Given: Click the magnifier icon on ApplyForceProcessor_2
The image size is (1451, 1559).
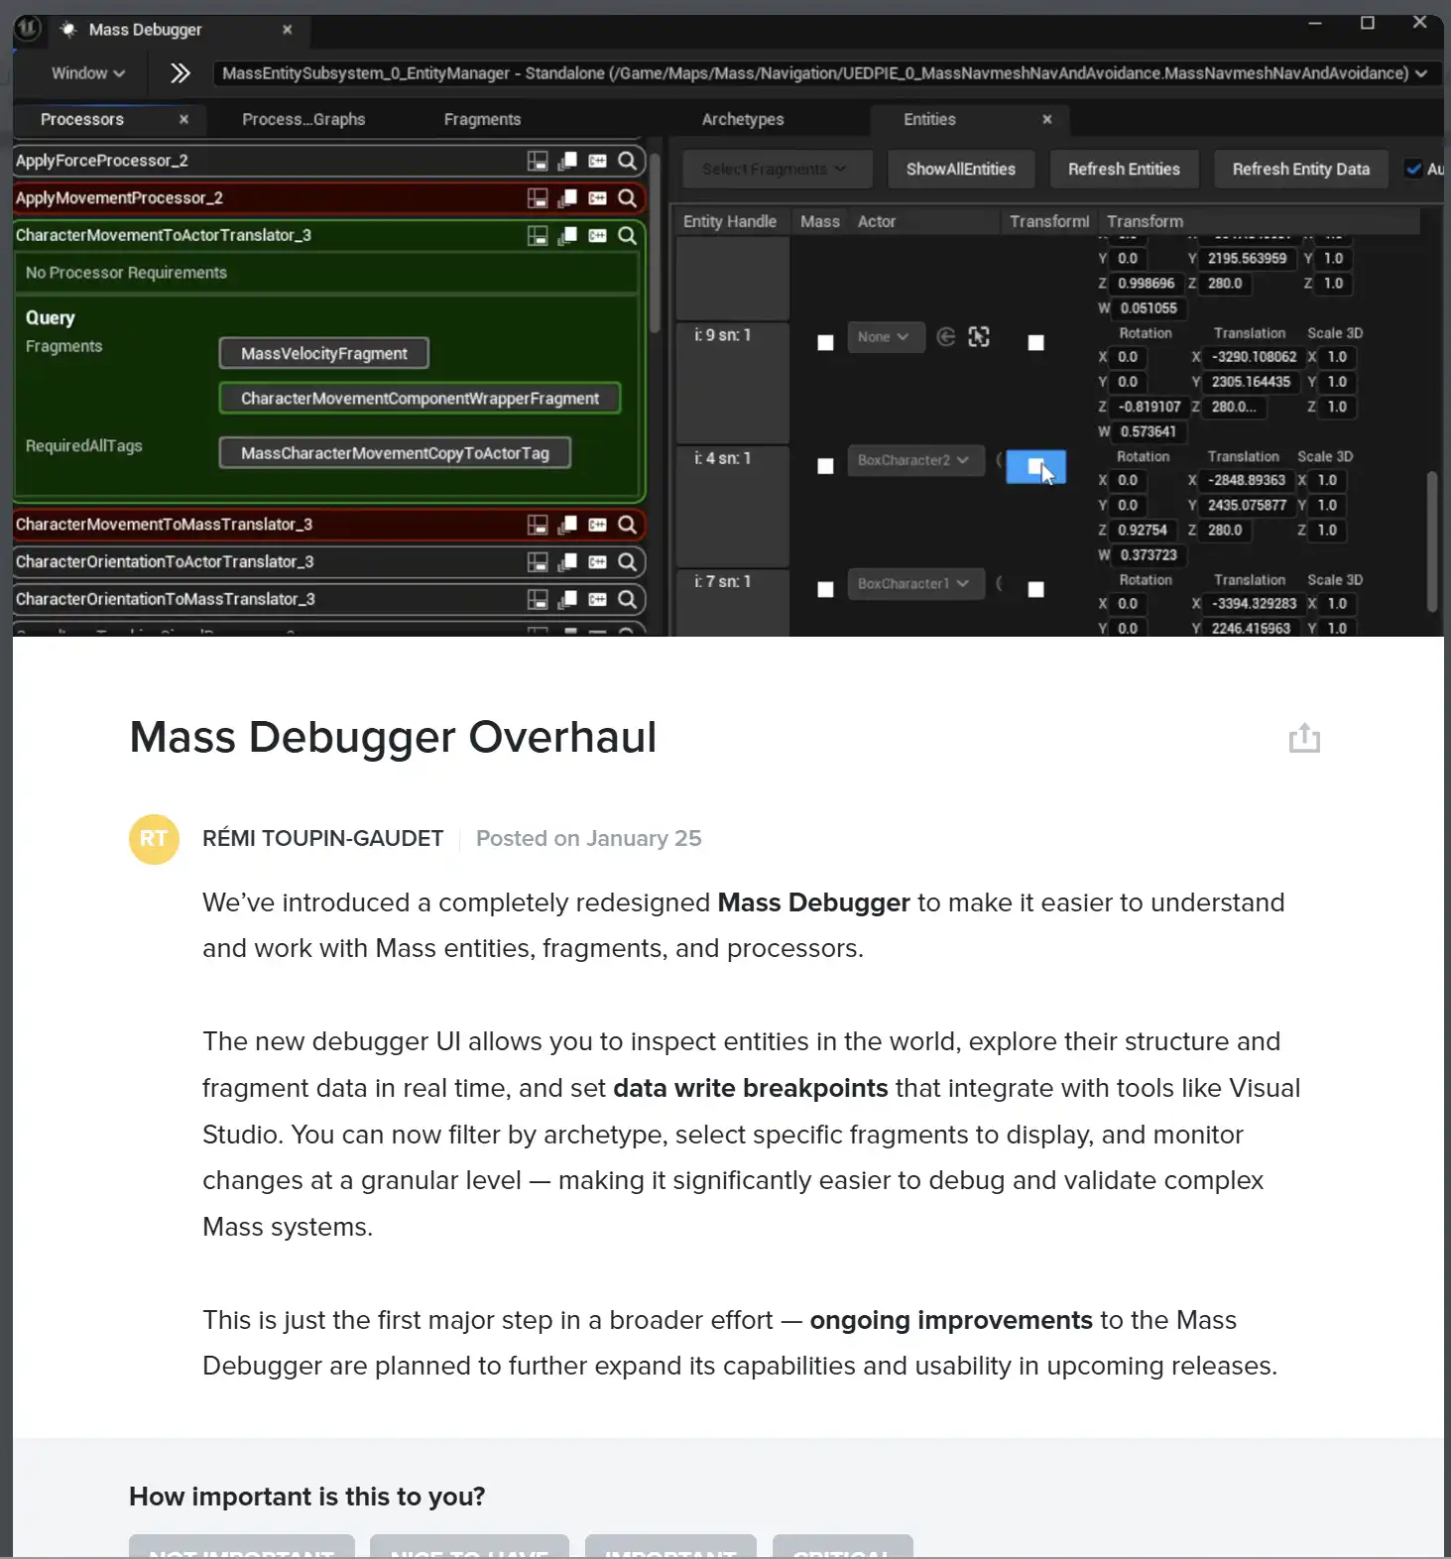Looking at the screenshot, I should click(x=627, y=161).
